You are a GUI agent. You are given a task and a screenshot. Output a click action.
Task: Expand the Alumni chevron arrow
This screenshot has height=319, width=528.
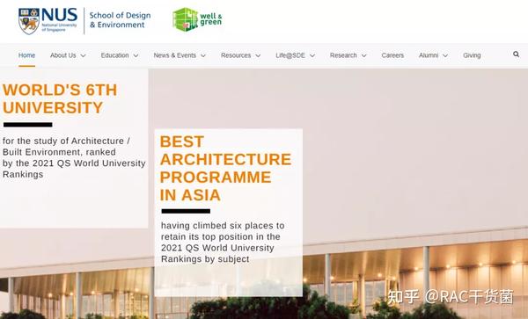445,55
